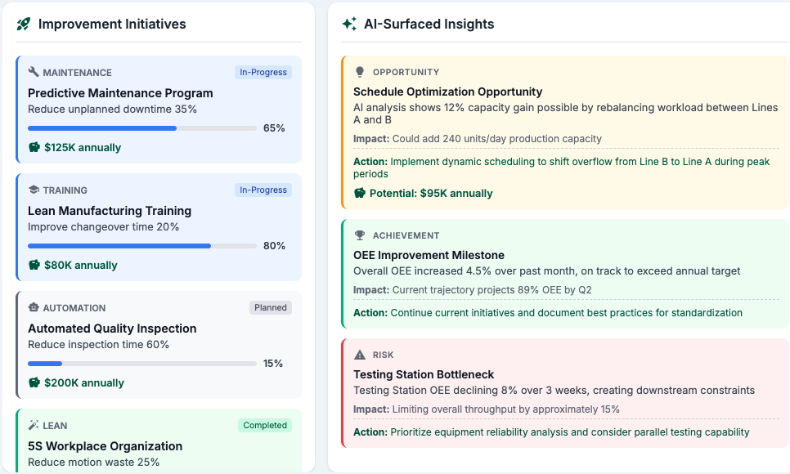Click the throughput limited 15% impact line
The image size is (790, 474).
487,409
